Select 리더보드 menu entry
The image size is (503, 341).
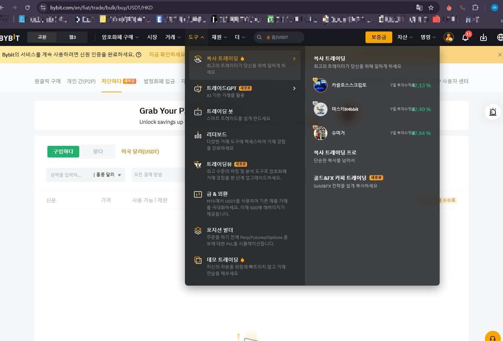245,141
